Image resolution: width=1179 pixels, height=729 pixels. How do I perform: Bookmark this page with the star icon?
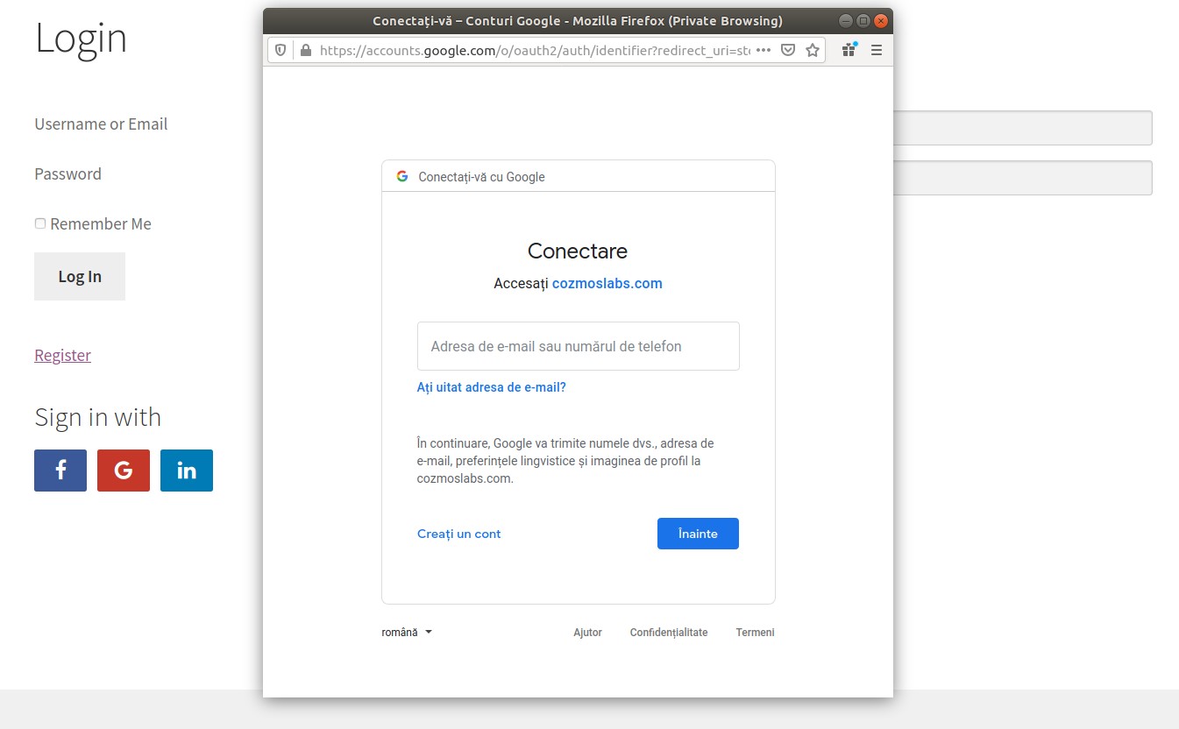tap(813, 51)
